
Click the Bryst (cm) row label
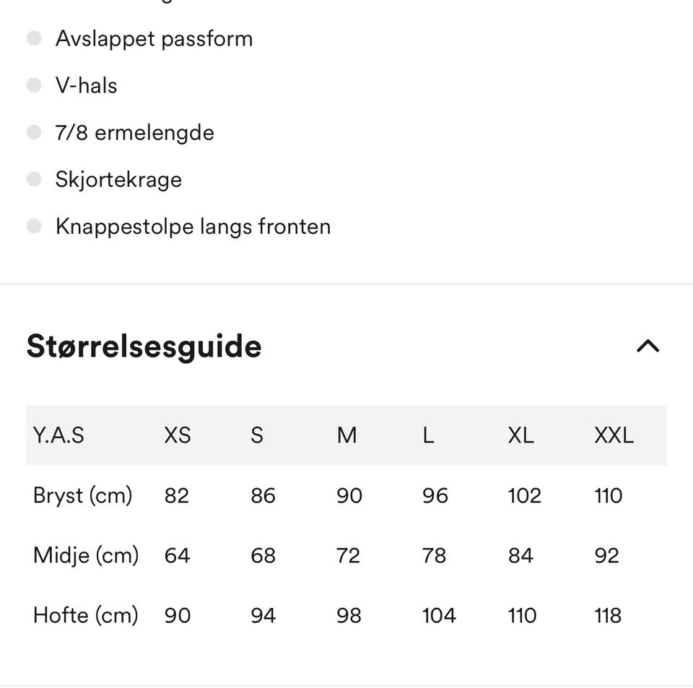(82, 496)
